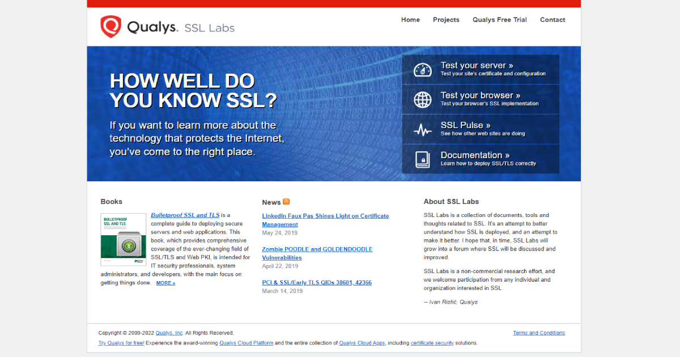
Task: Open the Test your server » link
Action: [x=477, y=65]
